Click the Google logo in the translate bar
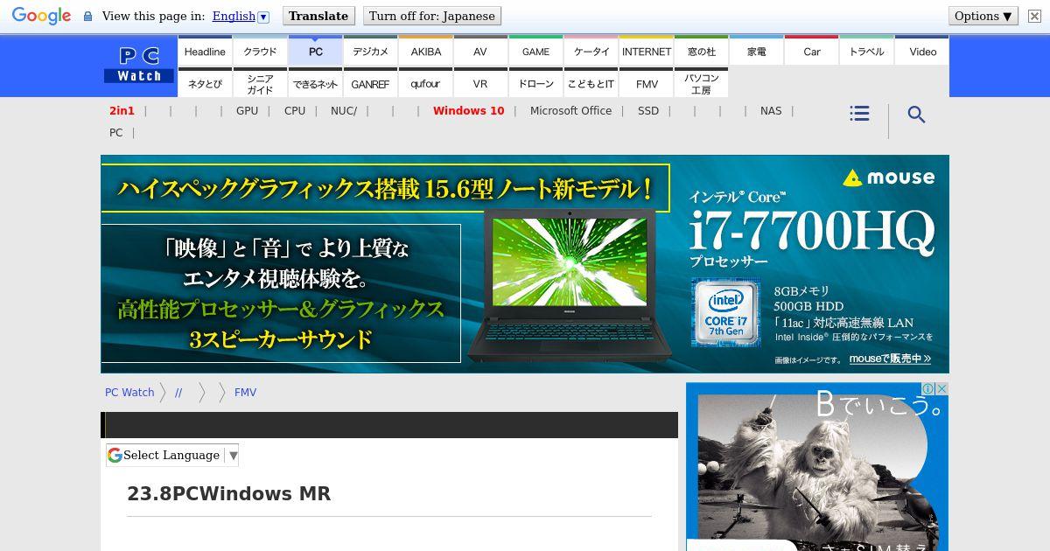 [41, 16]
